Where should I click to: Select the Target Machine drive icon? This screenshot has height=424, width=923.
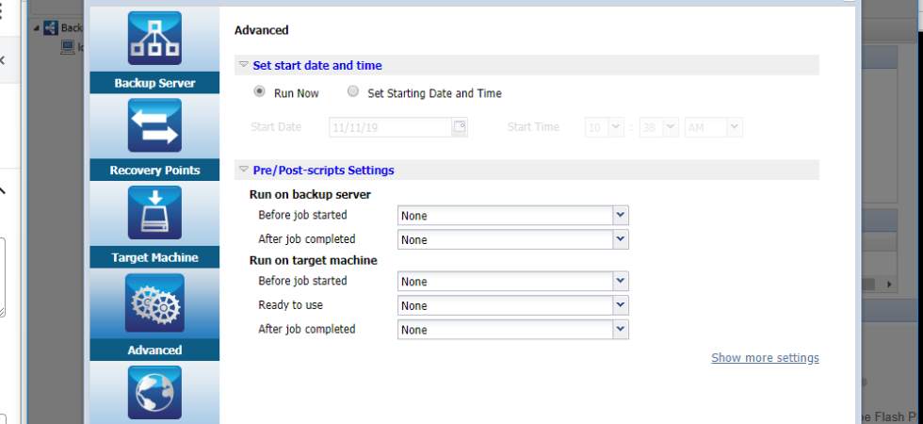coord(154,212)
